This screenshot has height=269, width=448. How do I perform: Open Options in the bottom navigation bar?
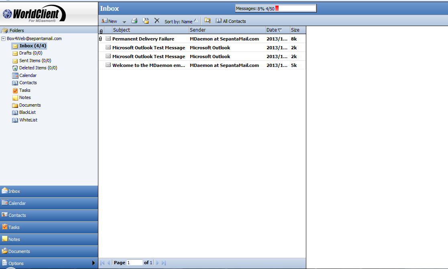(49, 263)
